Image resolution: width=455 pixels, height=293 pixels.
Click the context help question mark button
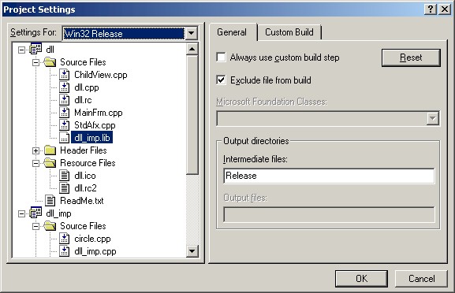point(431,9)
